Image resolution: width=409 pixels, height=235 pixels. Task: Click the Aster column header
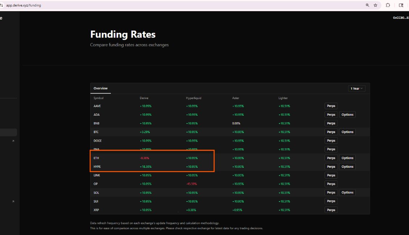pyautogui.click(x=235, y=98)
